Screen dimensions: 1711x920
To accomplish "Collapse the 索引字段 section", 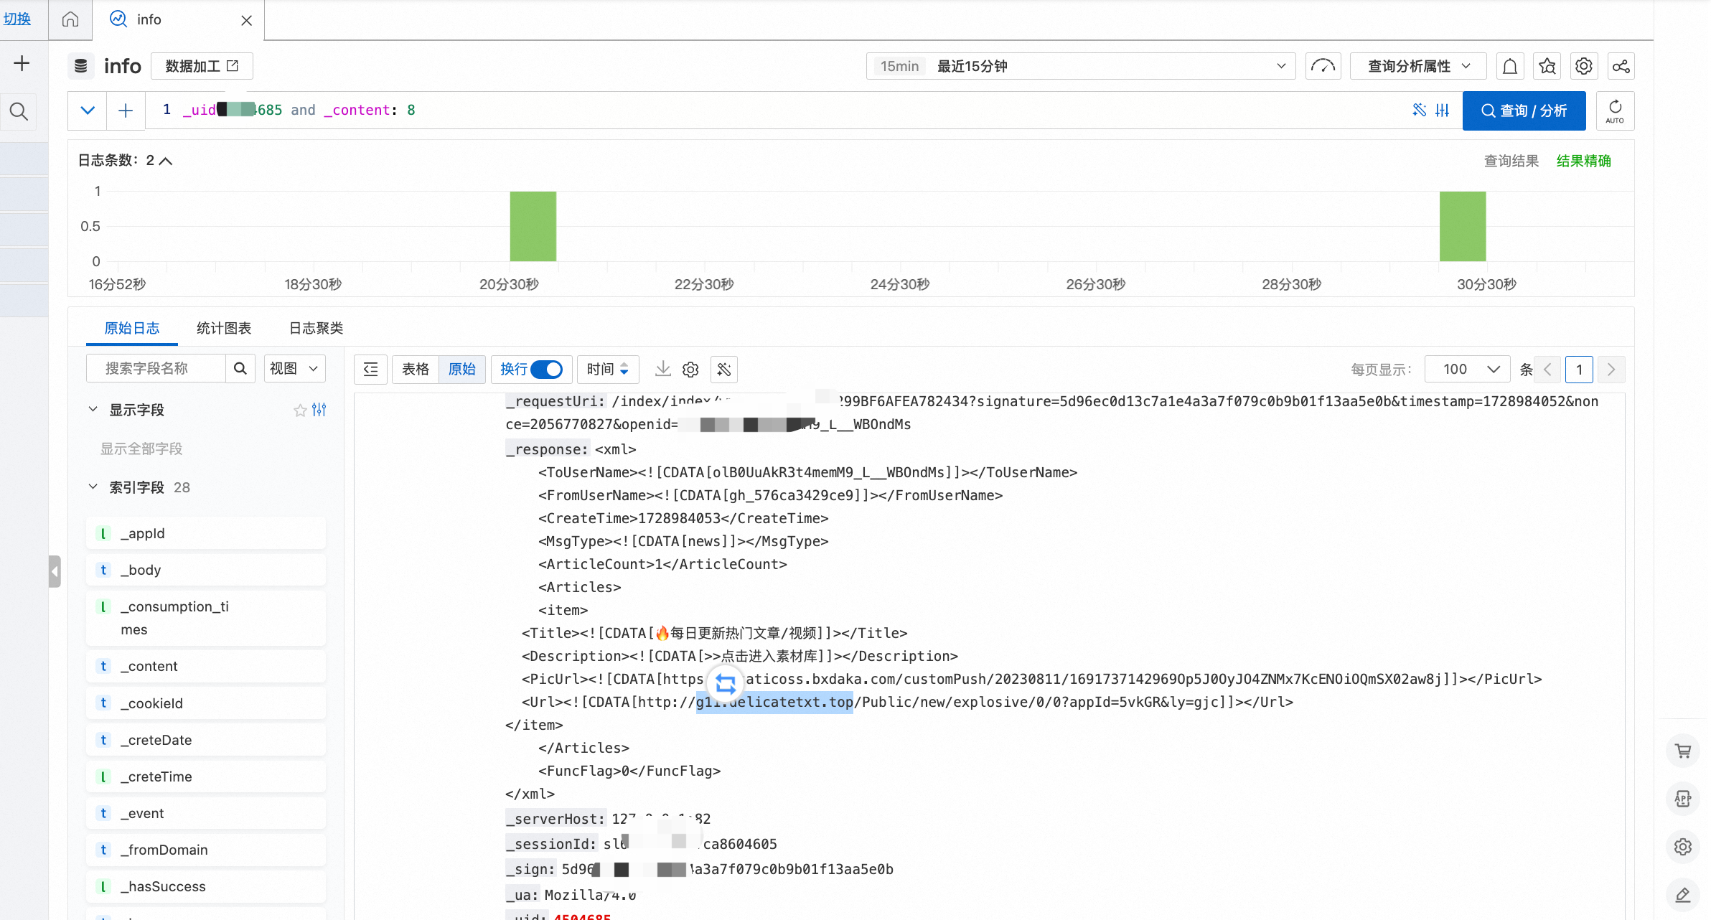I will [93, 487].
